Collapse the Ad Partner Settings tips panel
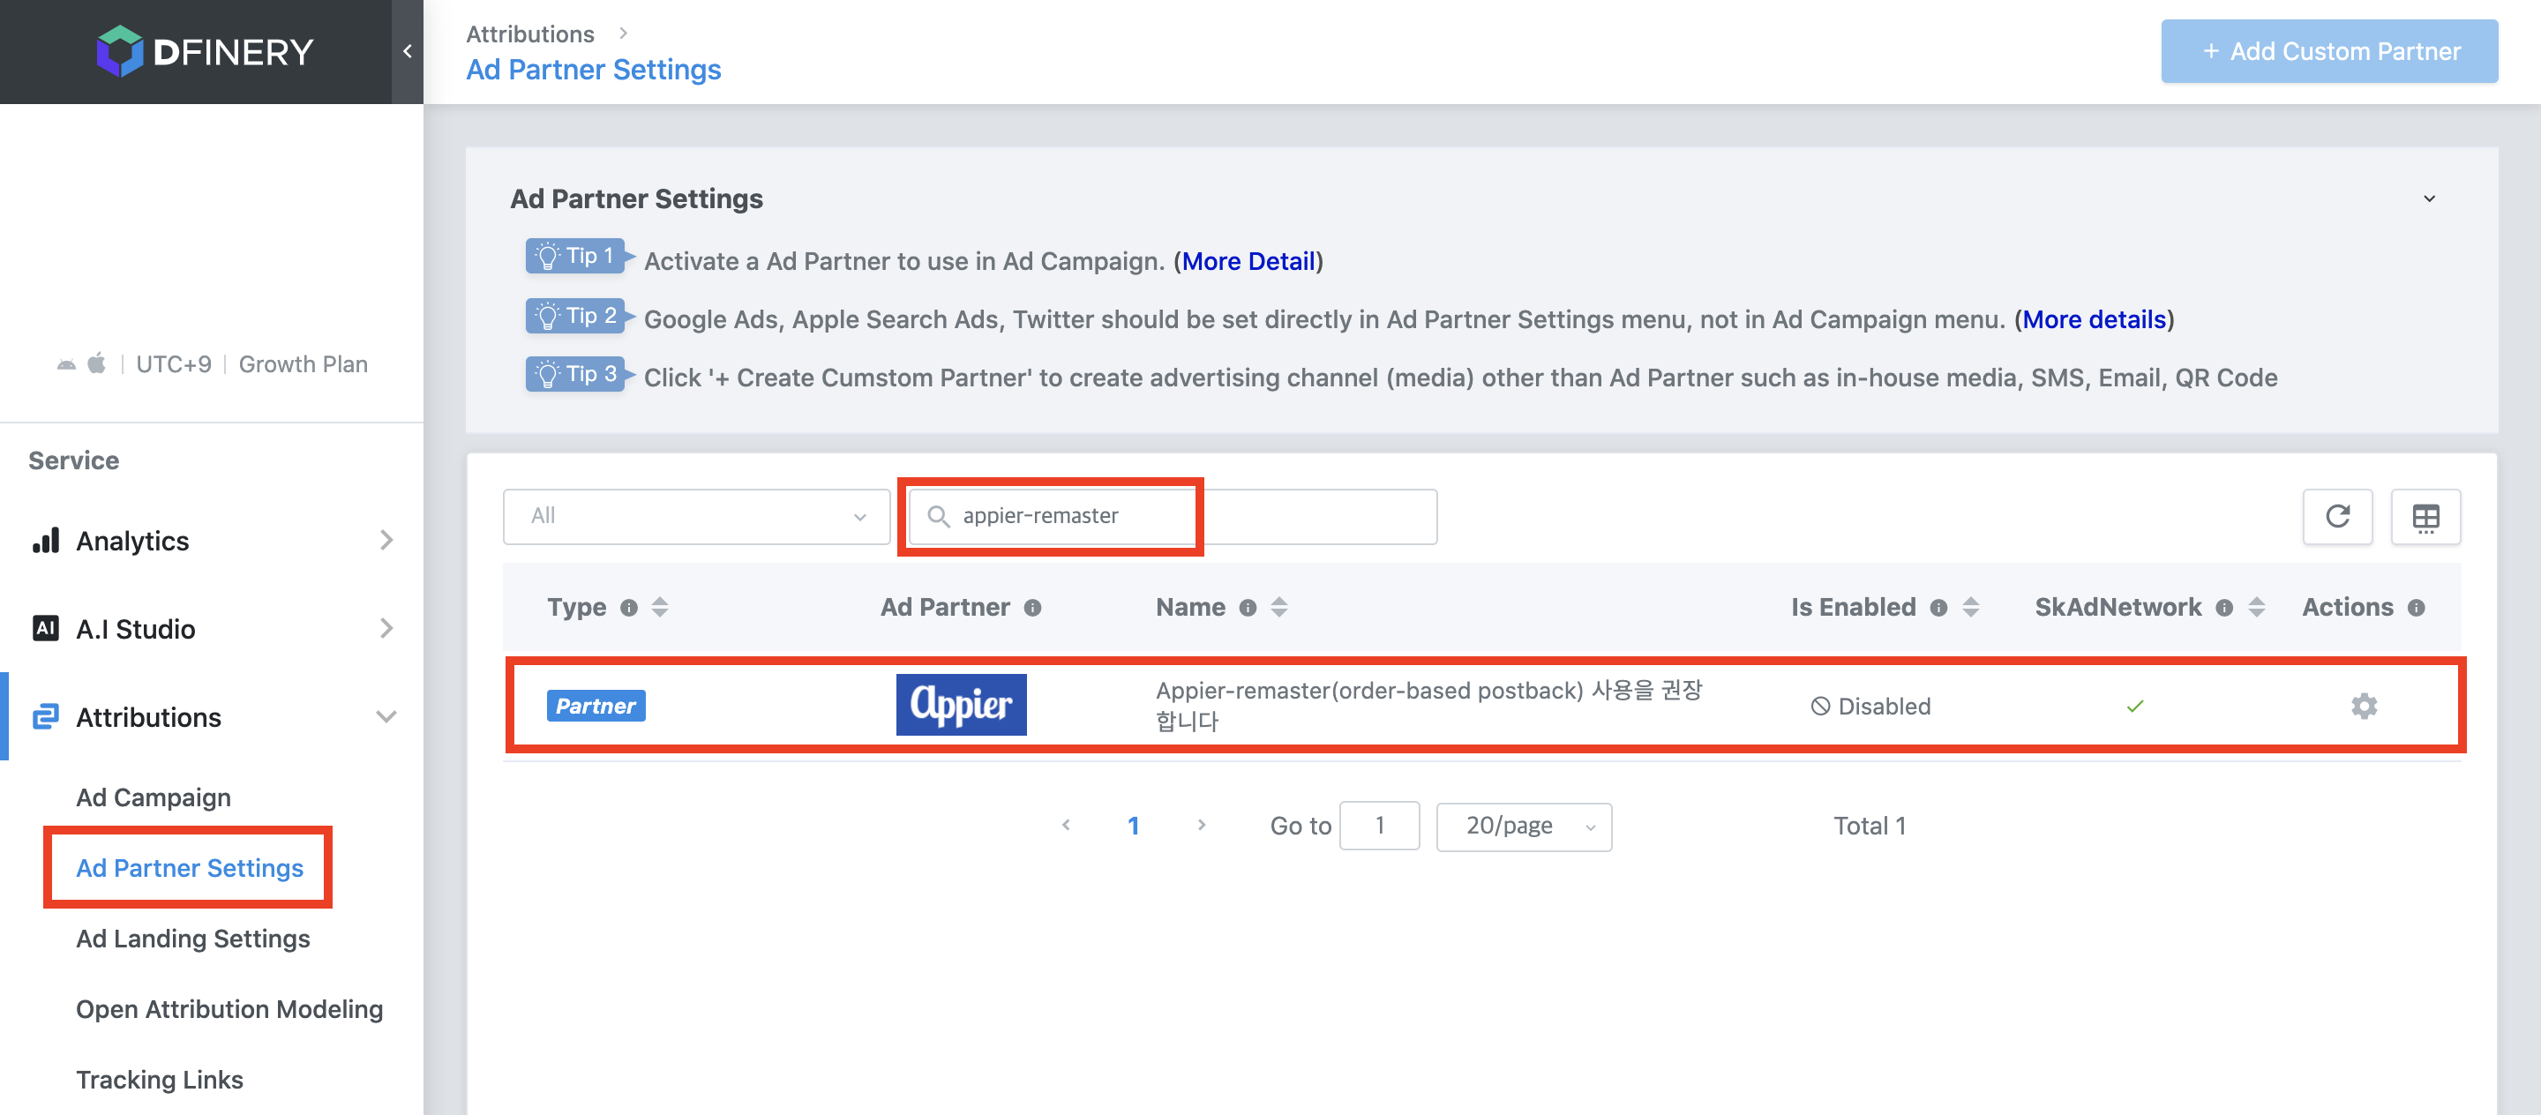The height and width of the screenshot is (1115, 2541). [2429, 199]
